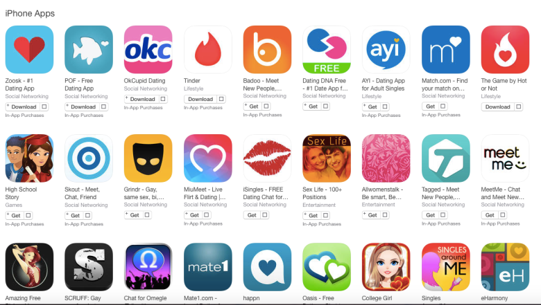This screenshot has height=305, width=541.
Task: Select the MeetMe smiley app icon
Action: [x=505, y=158]
